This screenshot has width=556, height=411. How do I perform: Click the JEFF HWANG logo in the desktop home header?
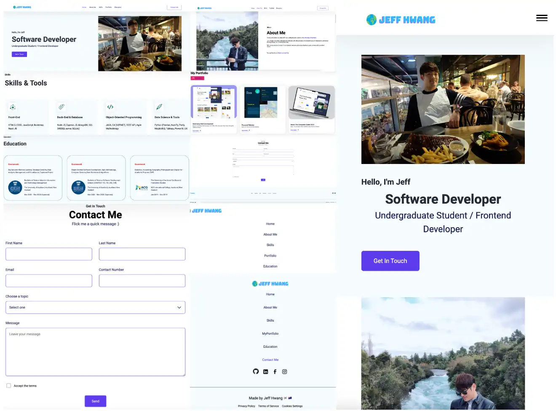pyautogui.click(x=22, y=7)
